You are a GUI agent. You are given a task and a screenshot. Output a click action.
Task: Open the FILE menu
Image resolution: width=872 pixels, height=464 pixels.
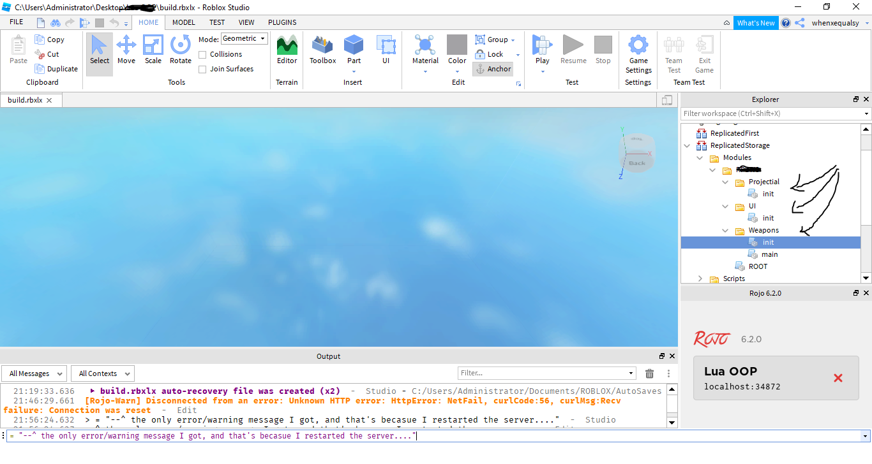[16, 22]
